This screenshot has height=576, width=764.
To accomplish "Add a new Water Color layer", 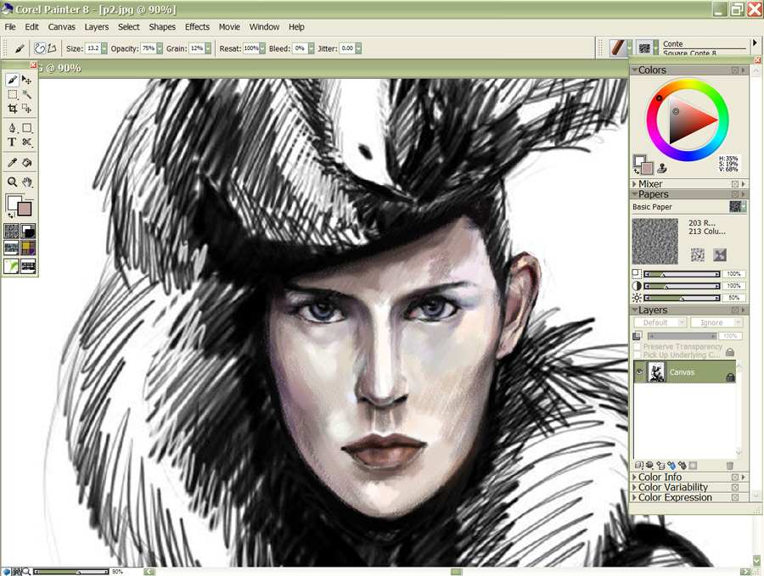I will point(671,466).
